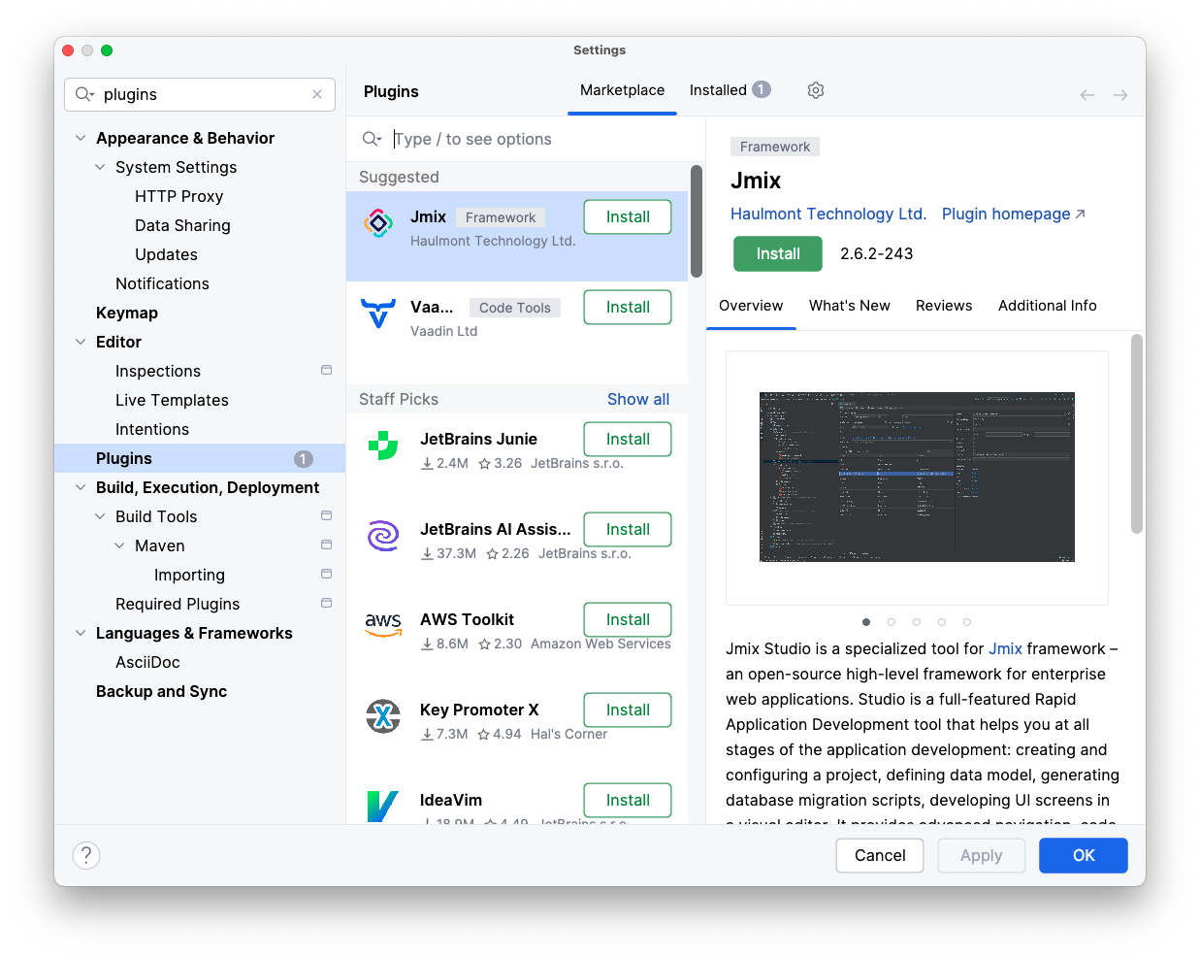Click the JetBrains AI Assistant icon
This screenshot has width=1200, height=958.
[x=383, y=536]
